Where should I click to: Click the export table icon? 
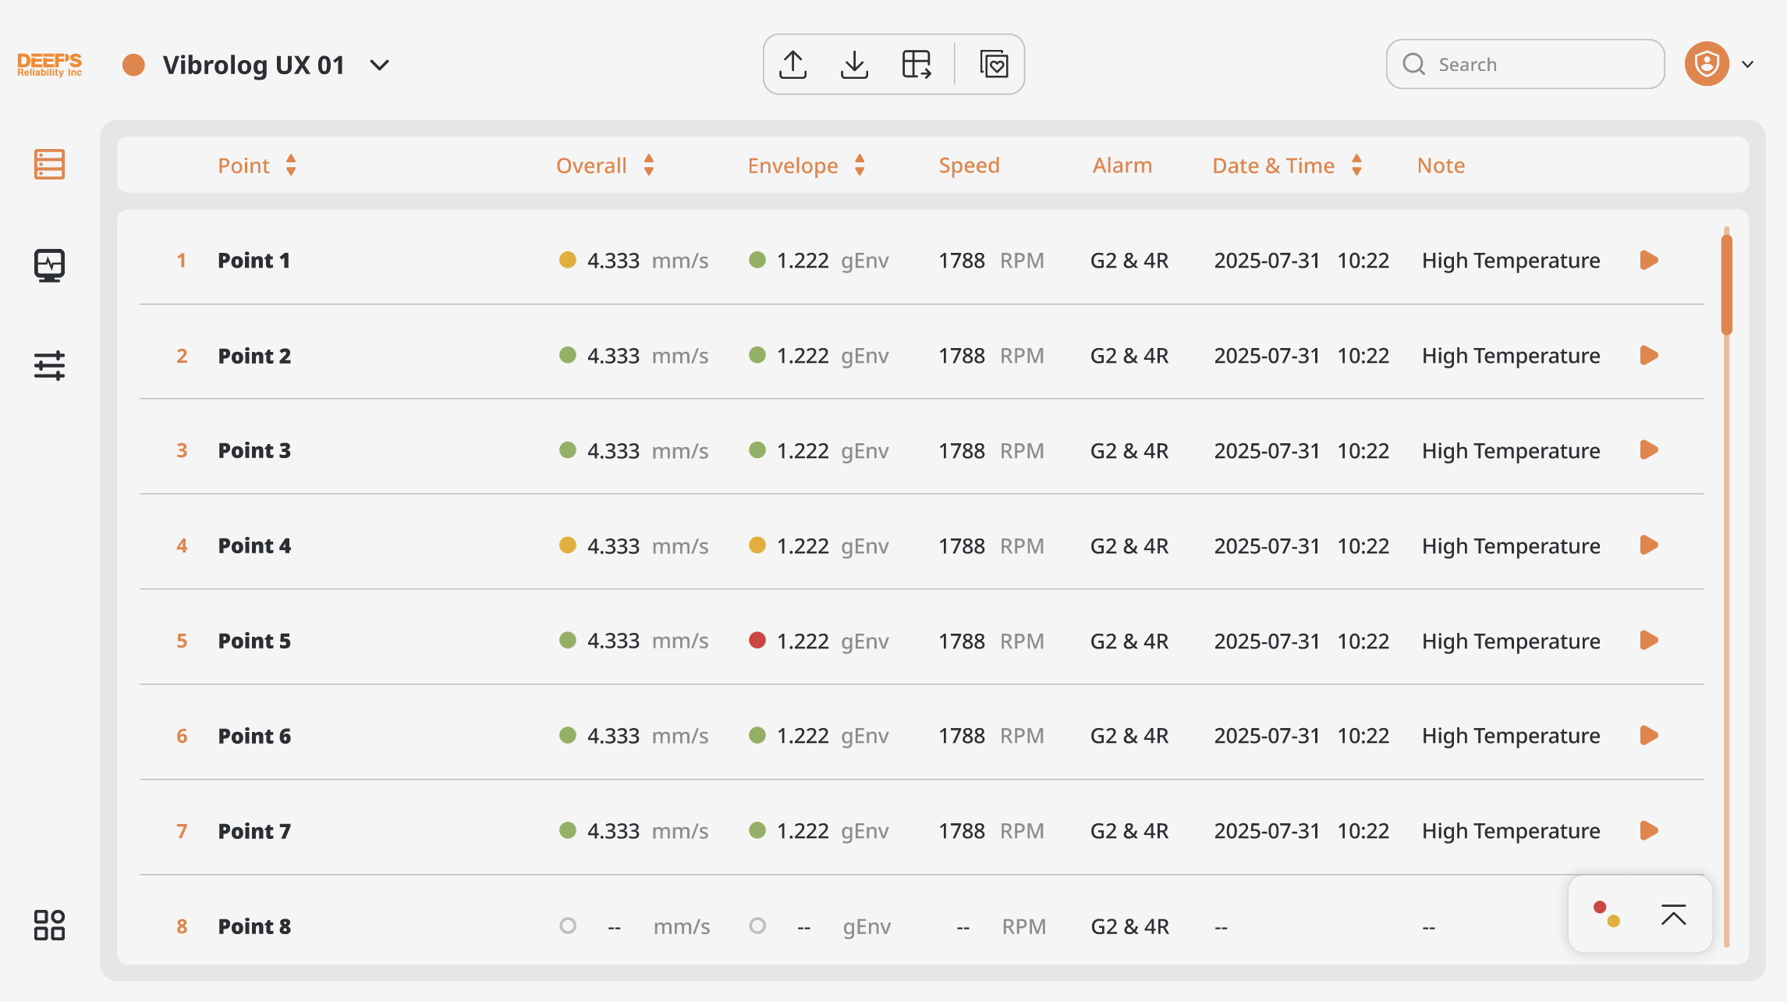point(917,65)
